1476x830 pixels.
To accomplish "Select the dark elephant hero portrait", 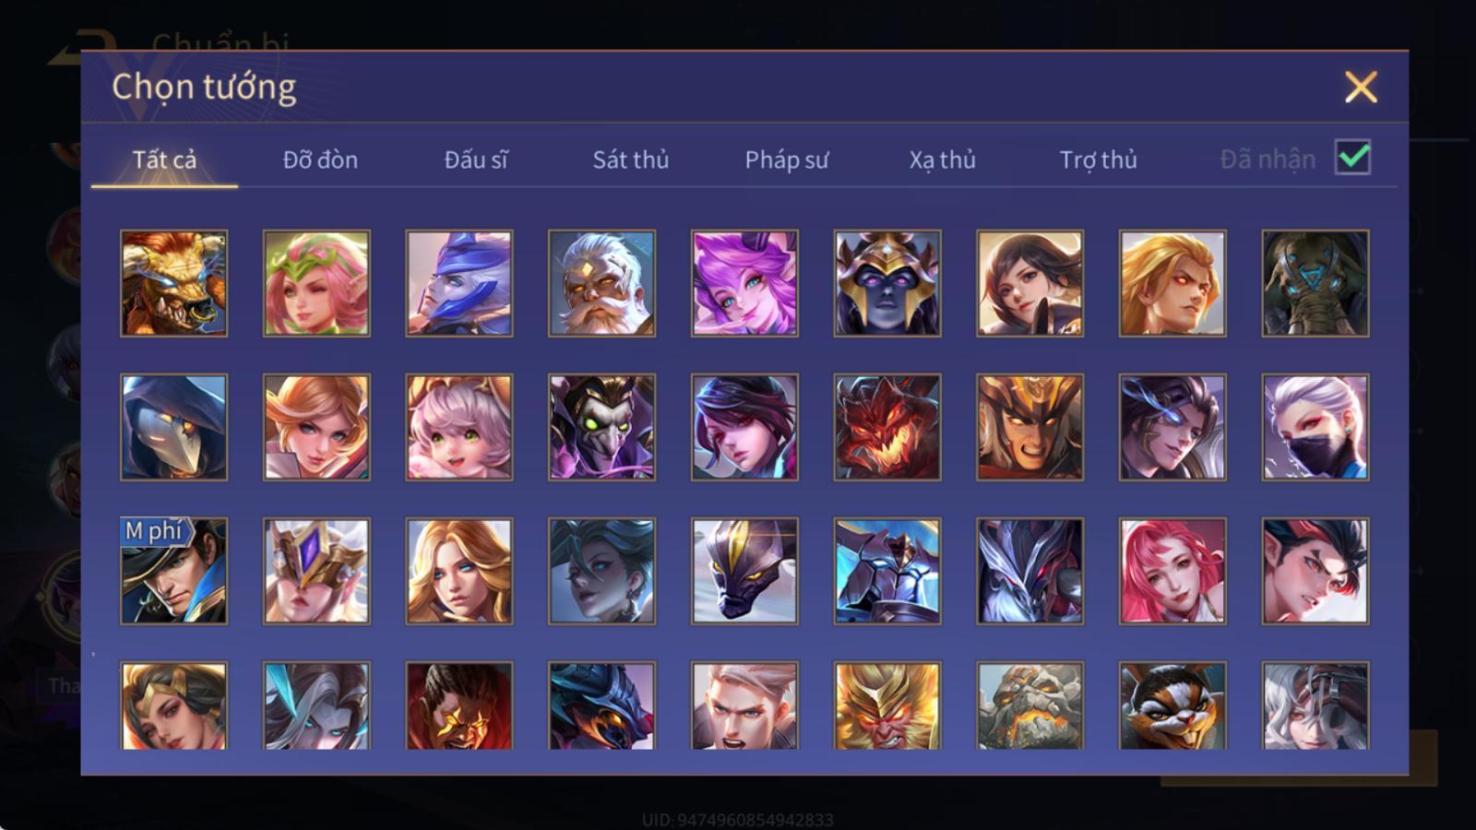I will (1315, 283).
